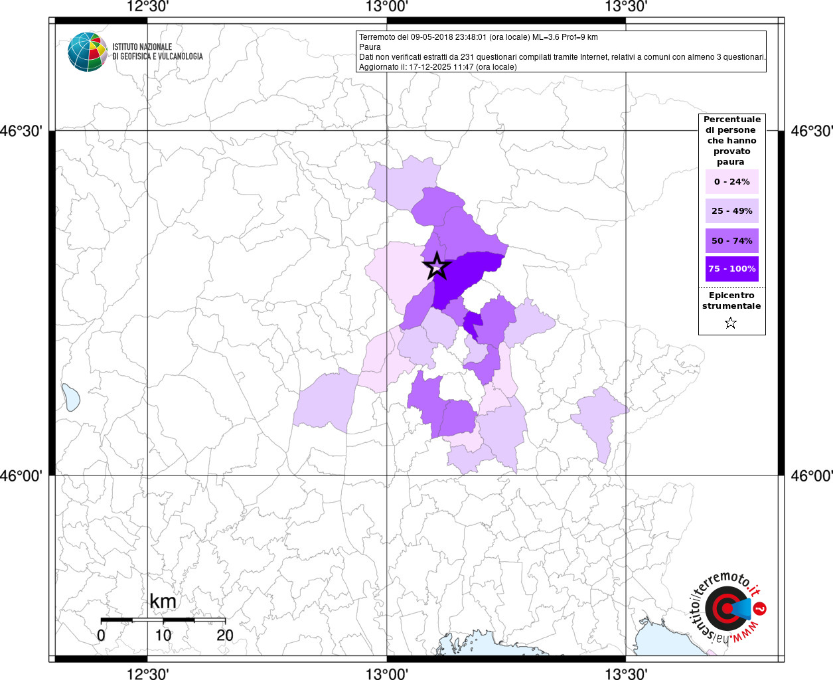Click the red question mark circle icon
The height and width of the screenshot is (680, 833).
[761, 609]
